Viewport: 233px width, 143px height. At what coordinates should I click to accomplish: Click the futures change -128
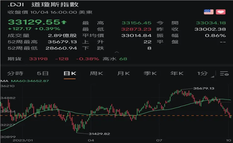tap(62, 59)
